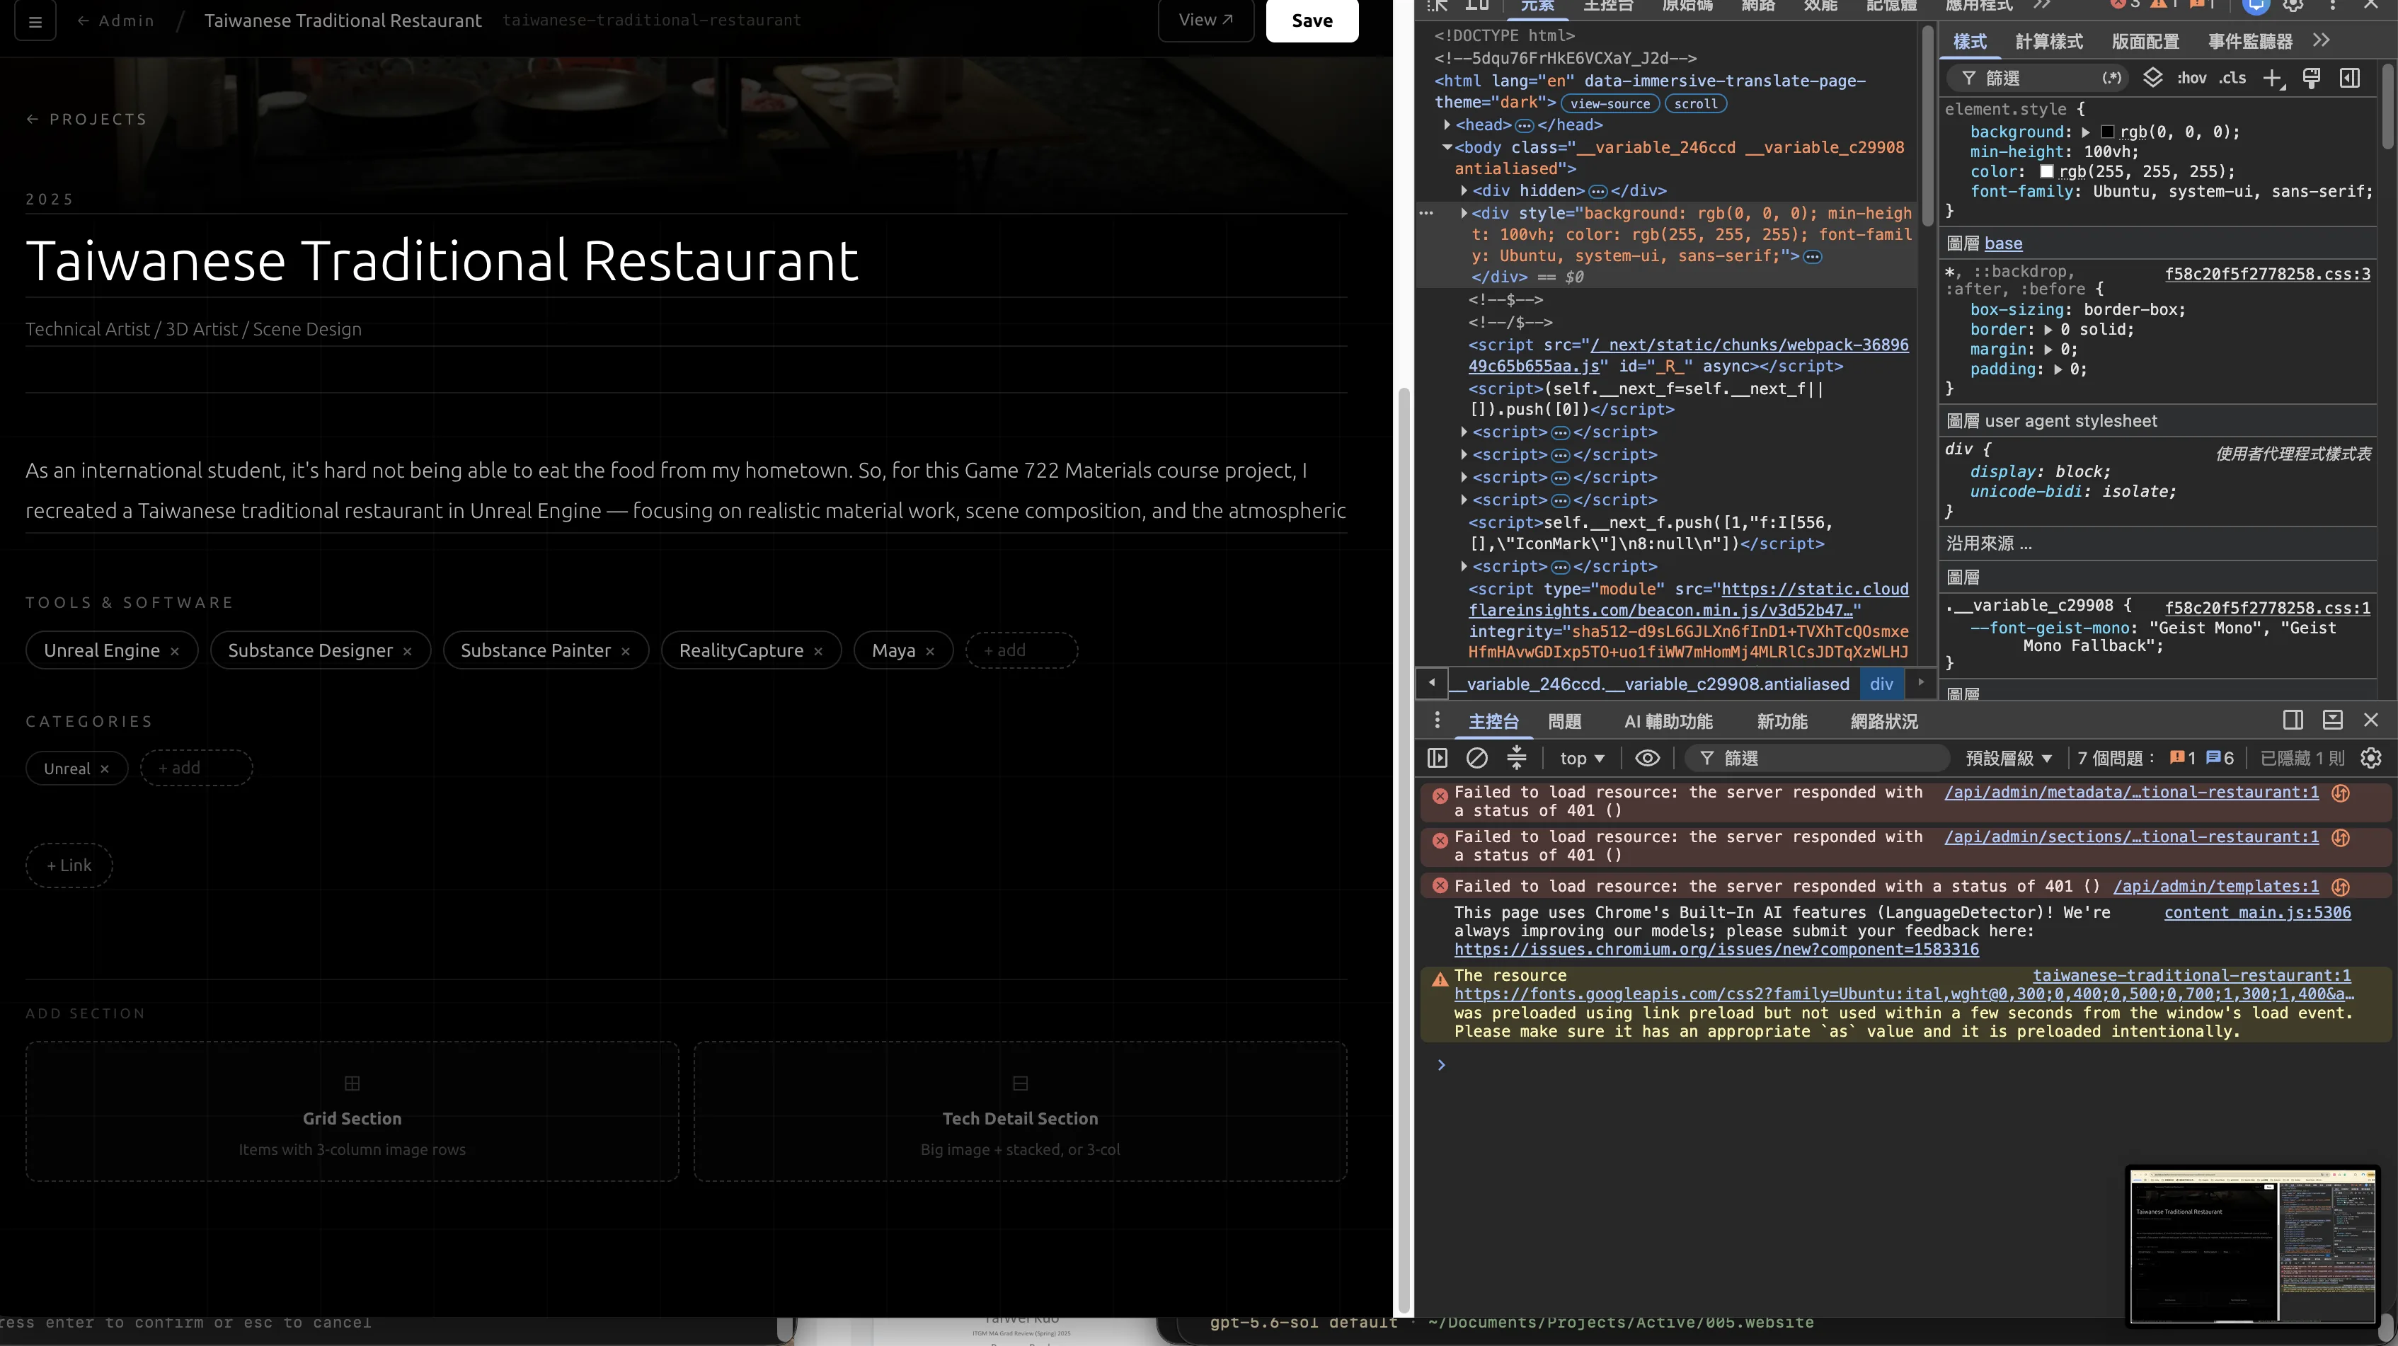This screenshot has height=1346, width=2398.
Task: Open console settings gear icon
Action: point(2371,759)
